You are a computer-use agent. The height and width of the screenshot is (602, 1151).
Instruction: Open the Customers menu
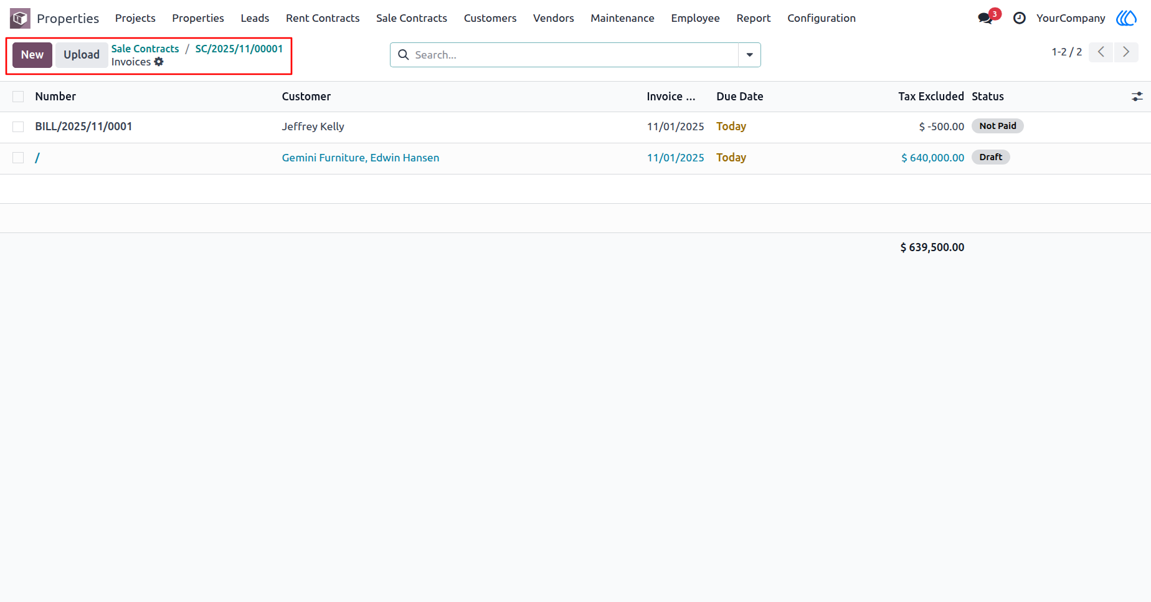pyautogui.click(x=490, y=18)
